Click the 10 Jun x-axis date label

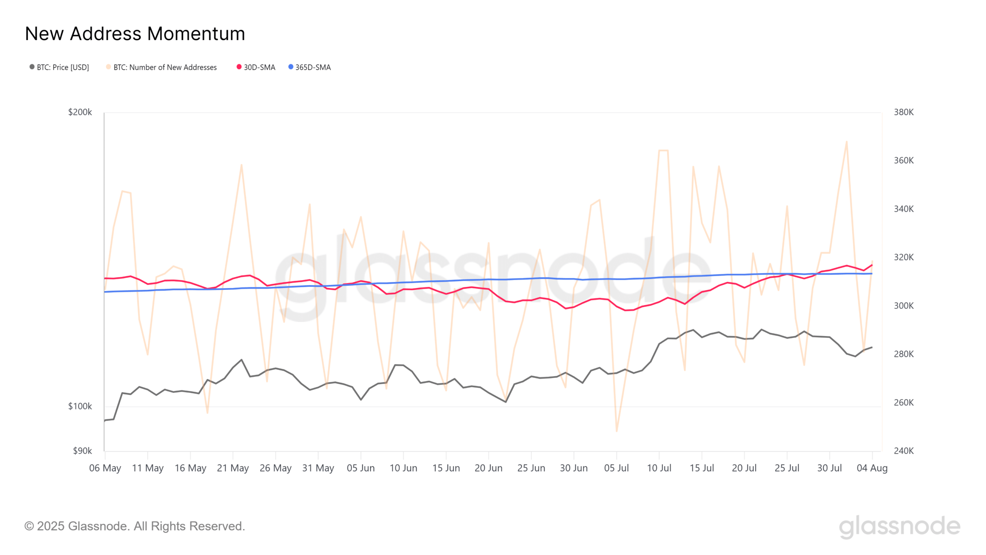click(403, 468)
